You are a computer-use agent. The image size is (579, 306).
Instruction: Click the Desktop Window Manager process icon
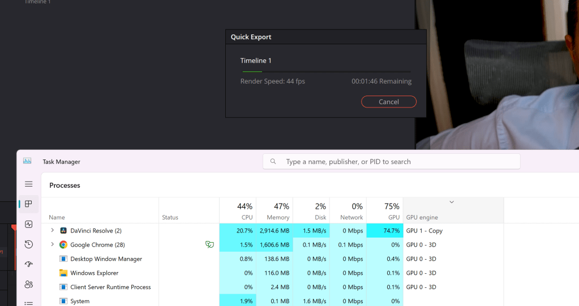click(63, 258)
